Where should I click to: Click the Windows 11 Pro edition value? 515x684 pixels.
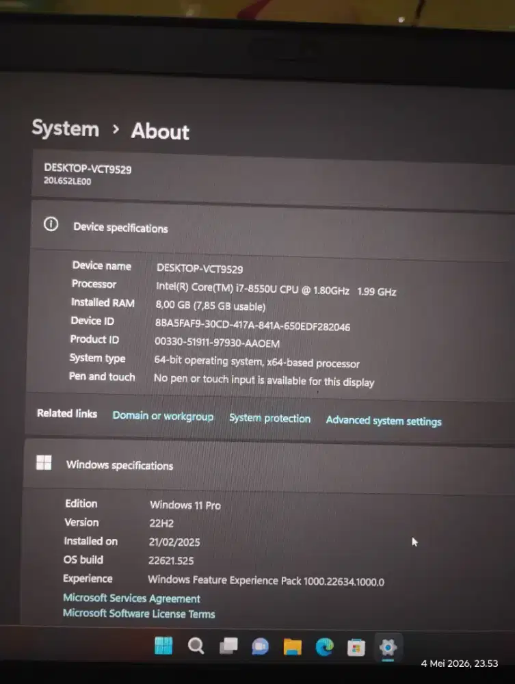pos(185,505)
